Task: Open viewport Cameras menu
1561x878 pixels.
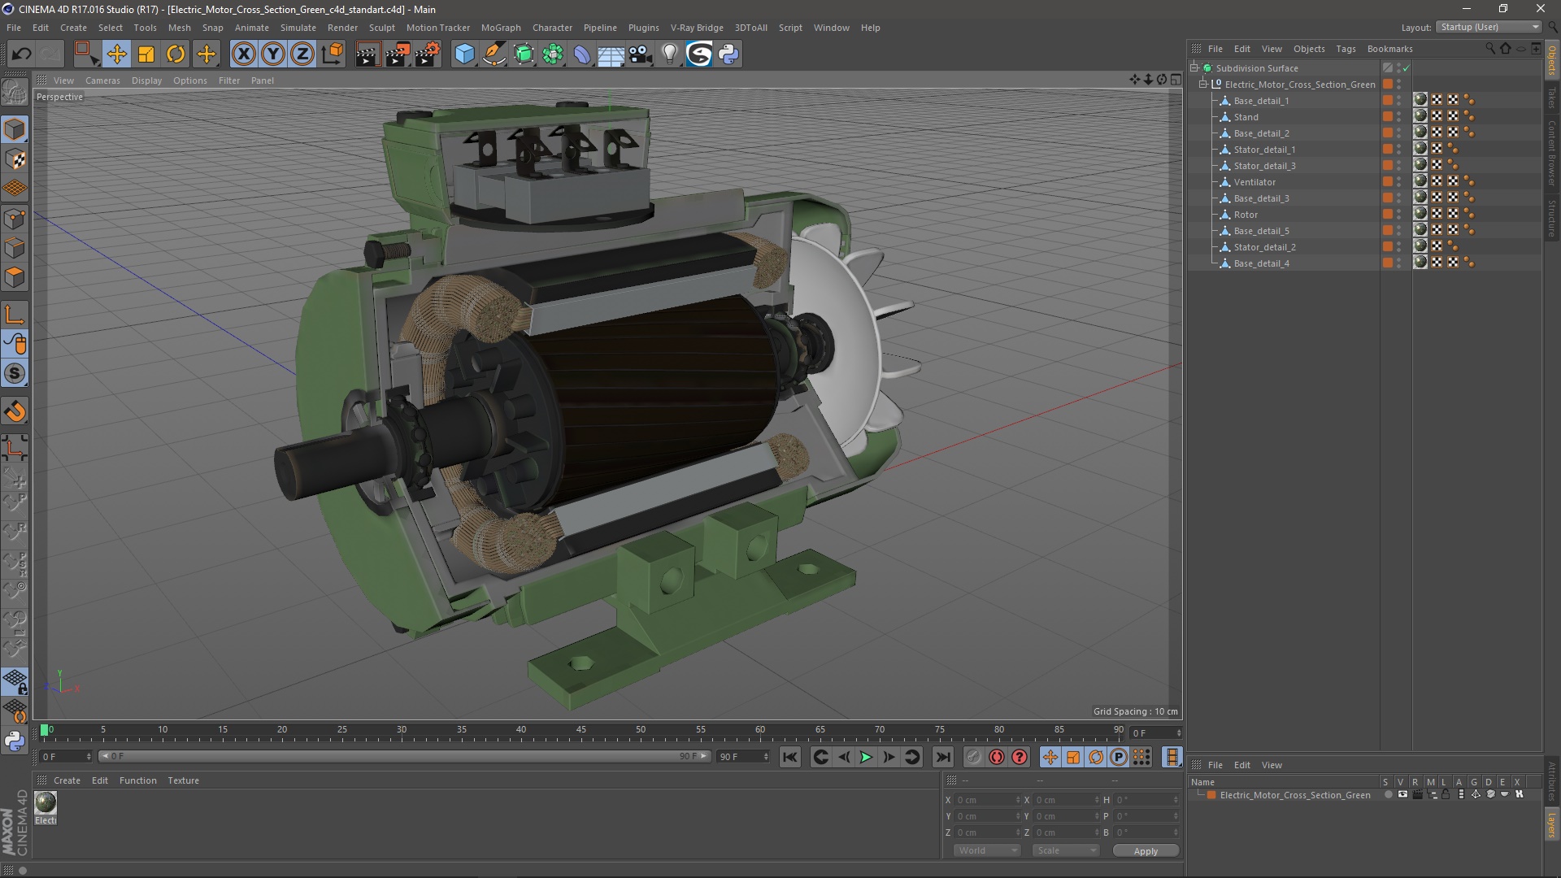Action: (102, 80)
